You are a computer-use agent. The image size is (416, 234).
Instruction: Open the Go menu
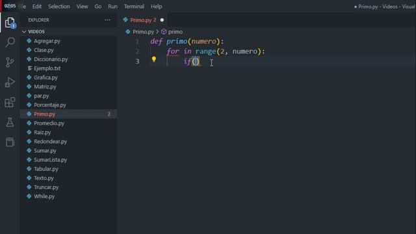pyautogui.click(x=98, y=6)
